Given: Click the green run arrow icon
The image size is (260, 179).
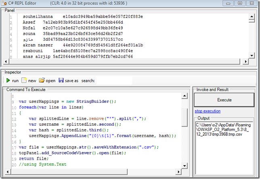Looking at the screenshot, I should (8, 81).
